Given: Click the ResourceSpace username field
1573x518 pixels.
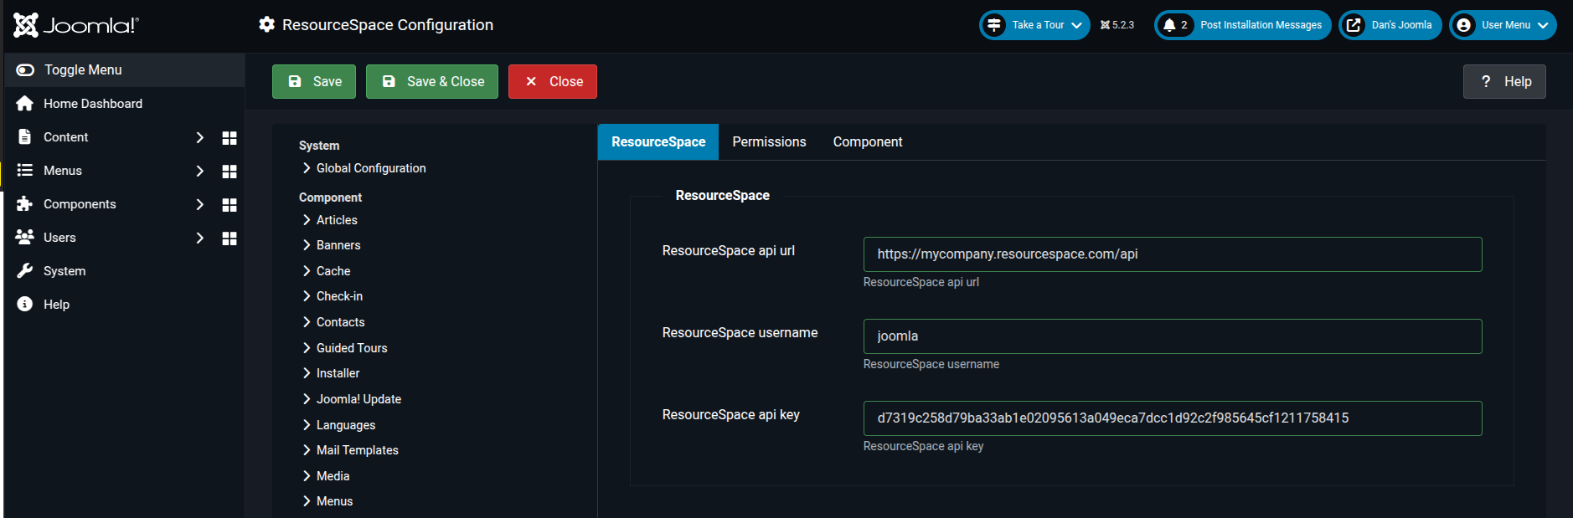Looking at the screenshot, I should pos(1173,336).
